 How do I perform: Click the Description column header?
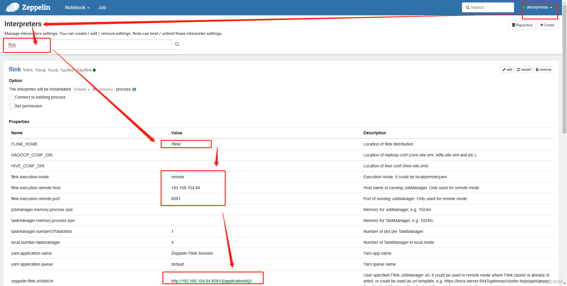point(374,133)
